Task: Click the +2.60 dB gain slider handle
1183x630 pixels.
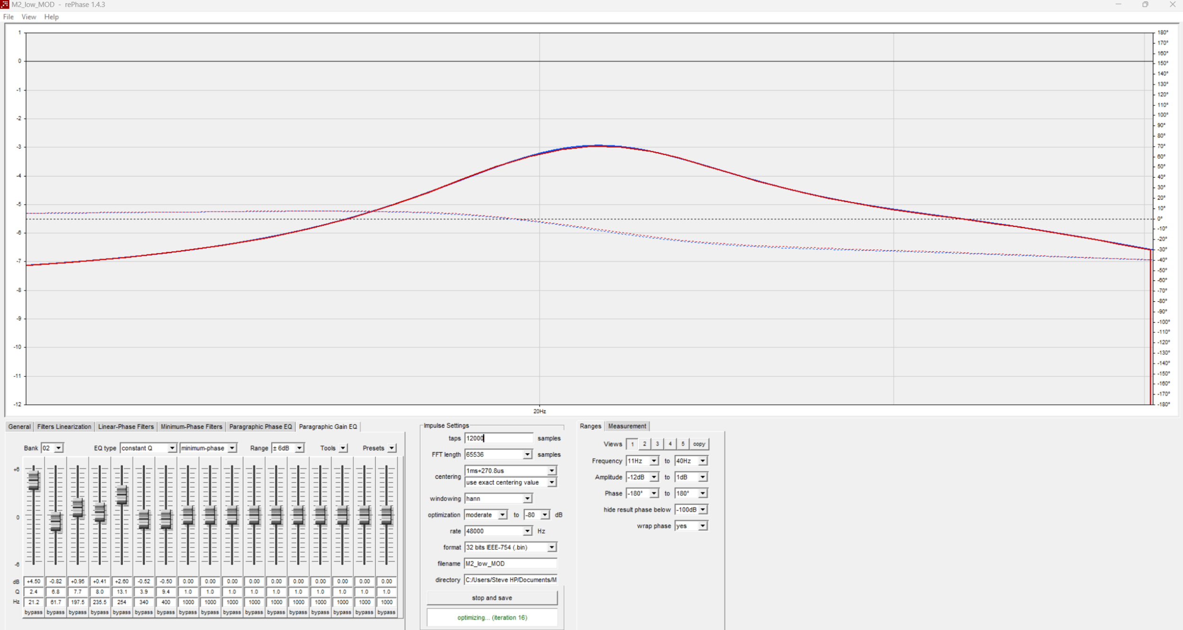Action: pyautogui.click(x=122, y=495)
